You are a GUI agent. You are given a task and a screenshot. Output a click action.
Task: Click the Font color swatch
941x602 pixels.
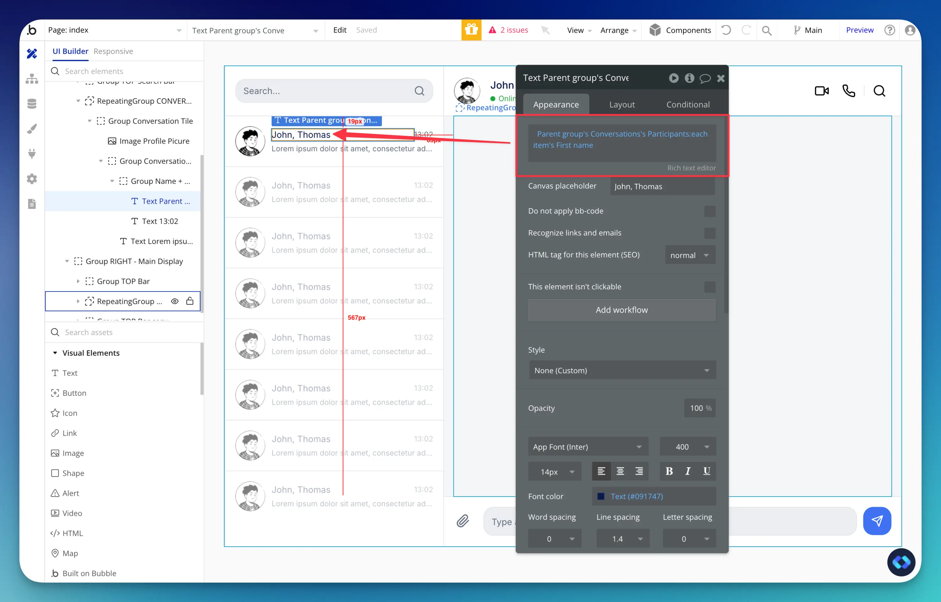click(601, 497)
